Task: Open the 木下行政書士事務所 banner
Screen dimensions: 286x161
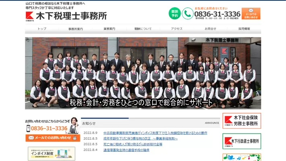Action: pos(242,141)
